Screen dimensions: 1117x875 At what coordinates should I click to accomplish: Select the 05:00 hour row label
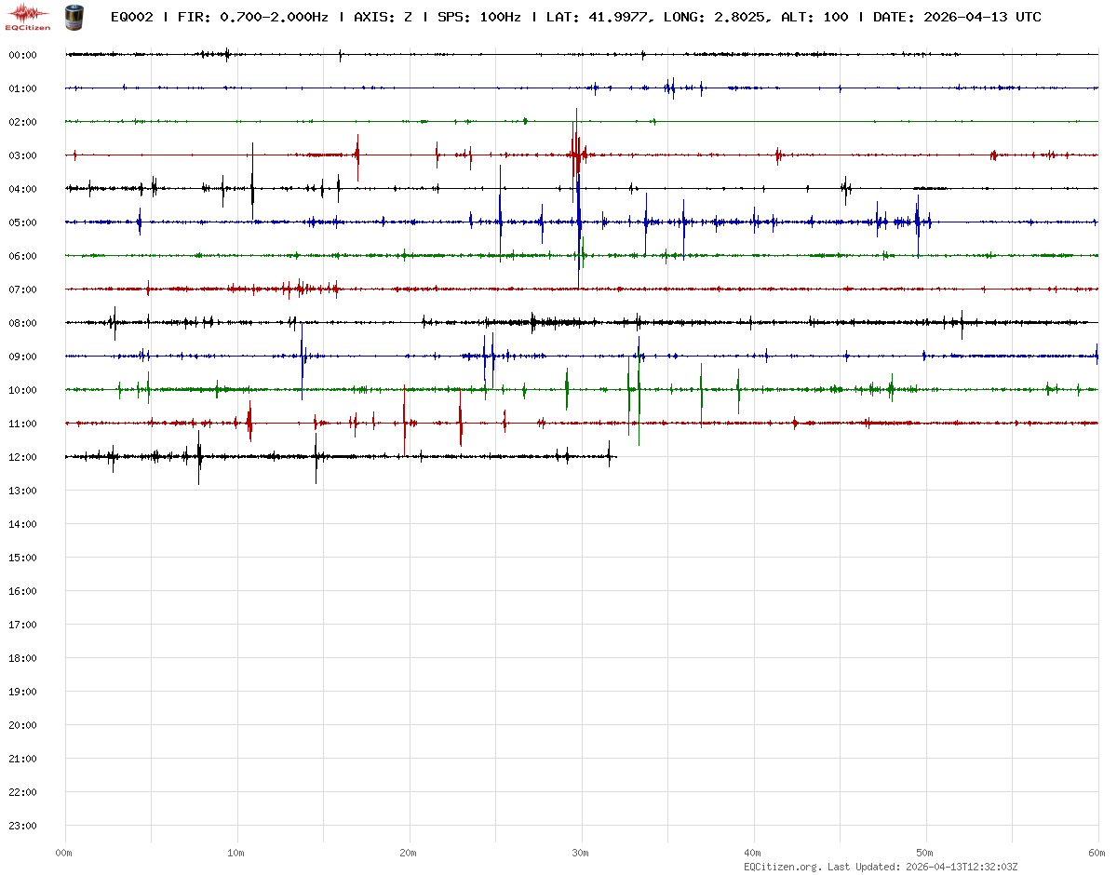[22, 222]
